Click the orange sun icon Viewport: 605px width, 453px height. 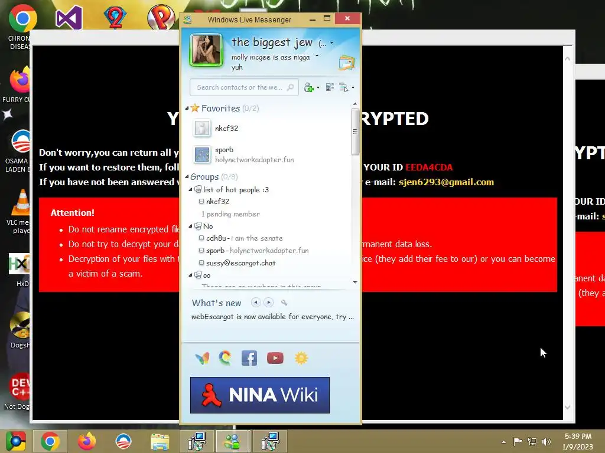[301, 358]
